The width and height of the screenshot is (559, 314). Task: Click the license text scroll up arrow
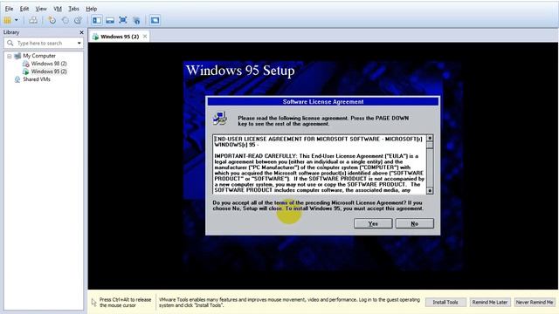point(430,138)
